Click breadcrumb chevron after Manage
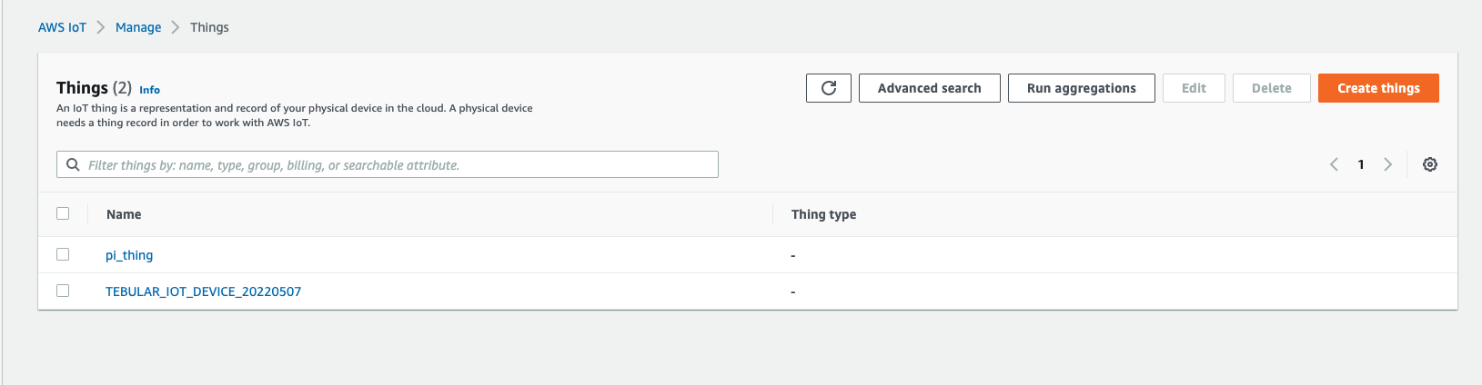Image resolution: width=1482 pixels, height=385 pixels. (x=176, y=27)
